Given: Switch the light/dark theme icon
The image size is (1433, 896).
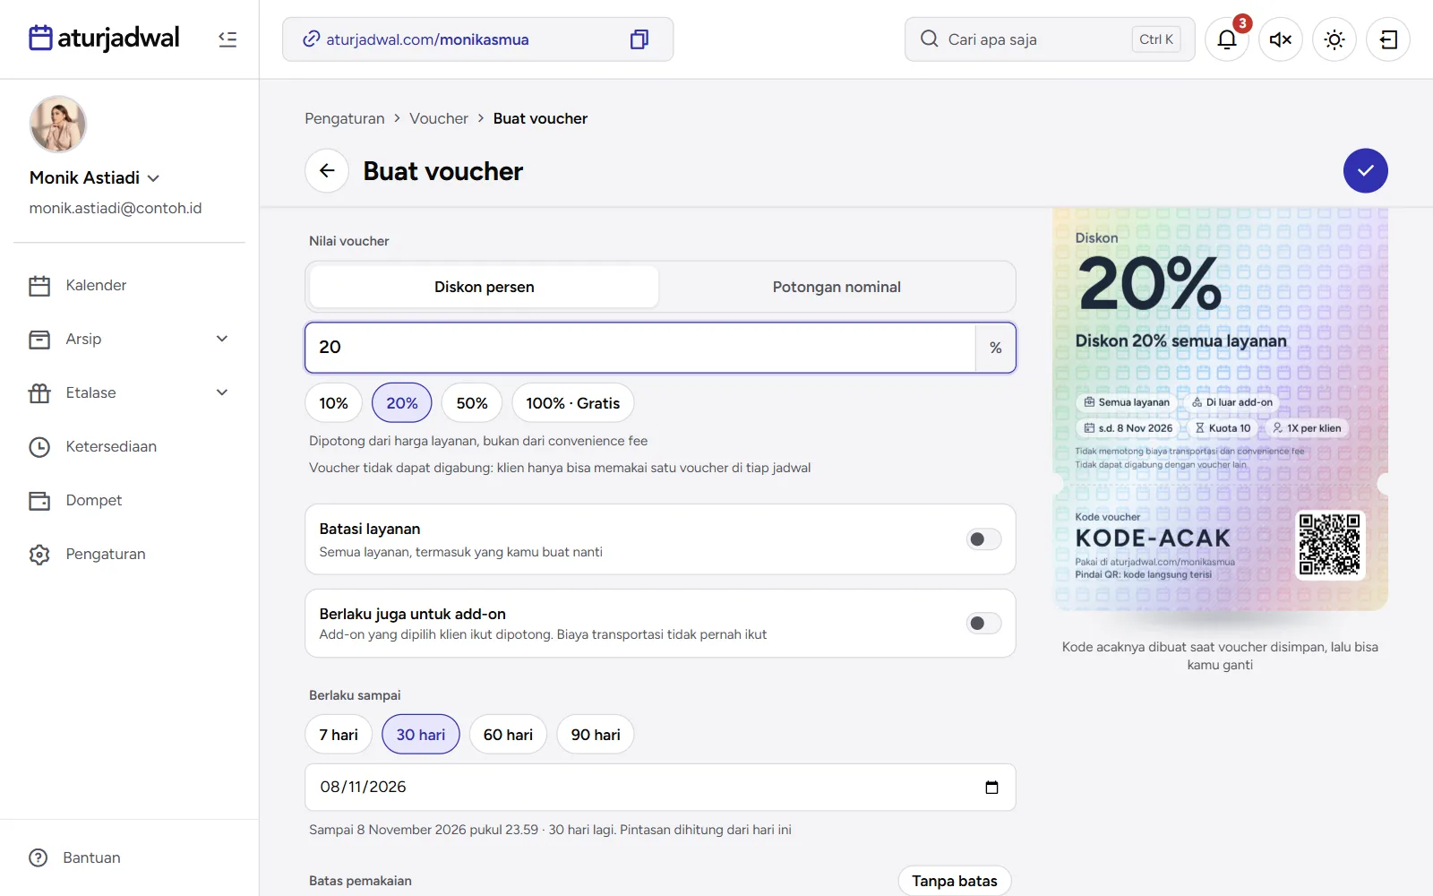Looking at the screenshot, I should (x=1334, y=39).
